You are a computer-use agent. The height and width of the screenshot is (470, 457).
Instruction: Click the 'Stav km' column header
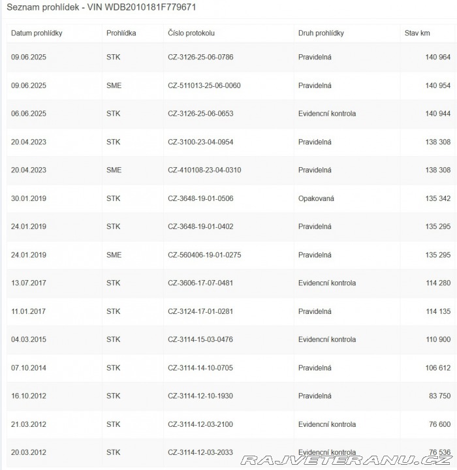(x=418, y=33)
